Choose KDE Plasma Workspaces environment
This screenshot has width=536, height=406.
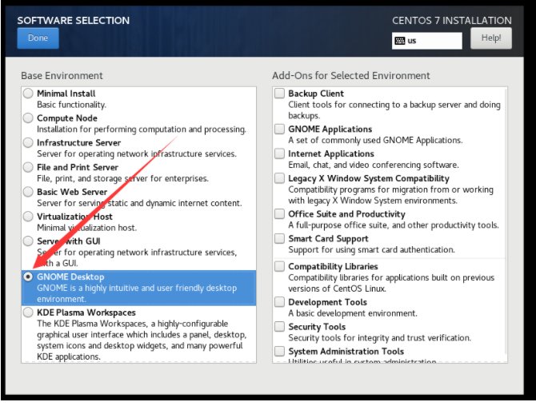pos(29,312)
